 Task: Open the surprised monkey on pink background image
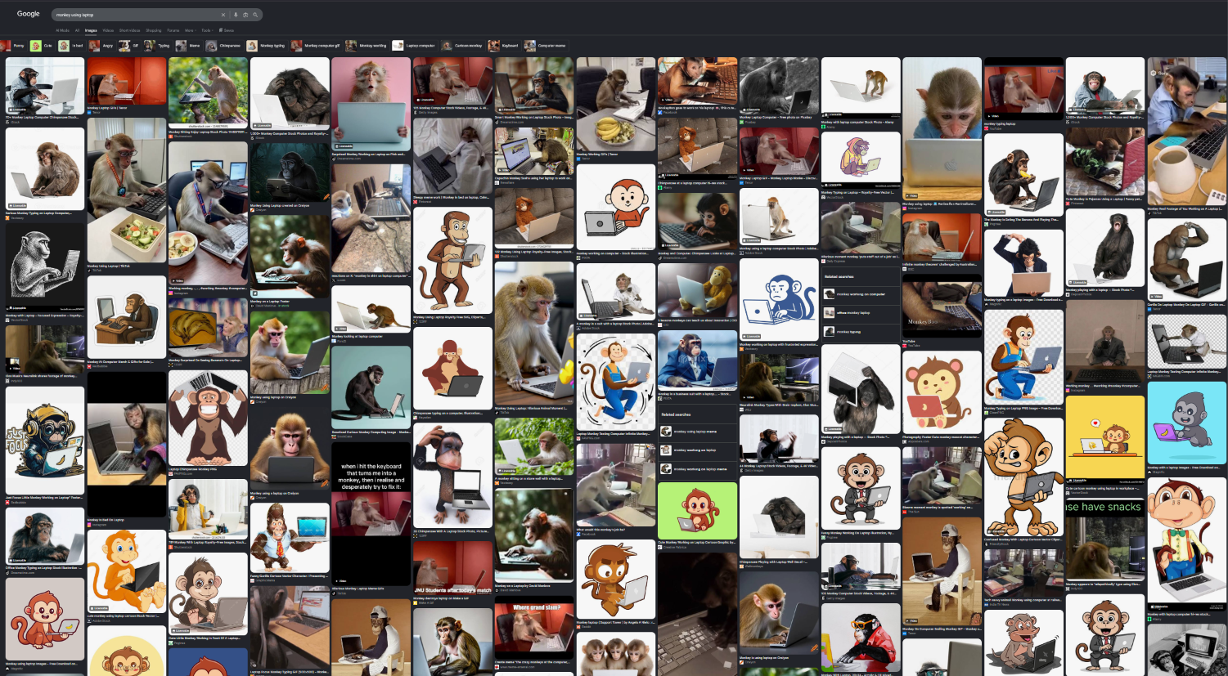[x=371, y=104]
